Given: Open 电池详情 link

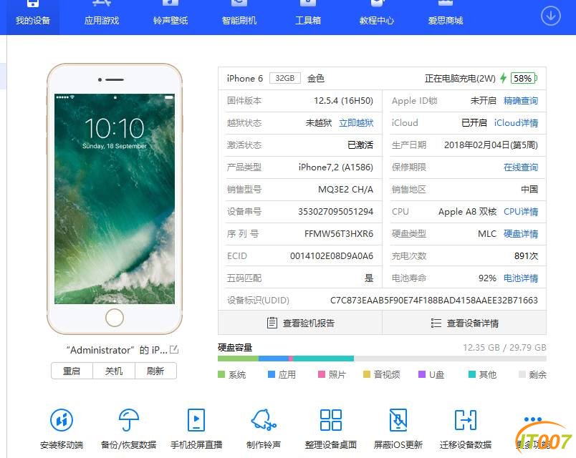Looking at the screenshot, I should pos(521,278).
